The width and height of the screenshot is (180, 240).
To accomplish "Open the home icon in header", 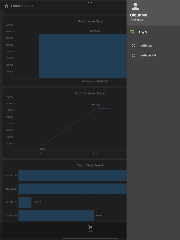I will (x=6, y=6).
